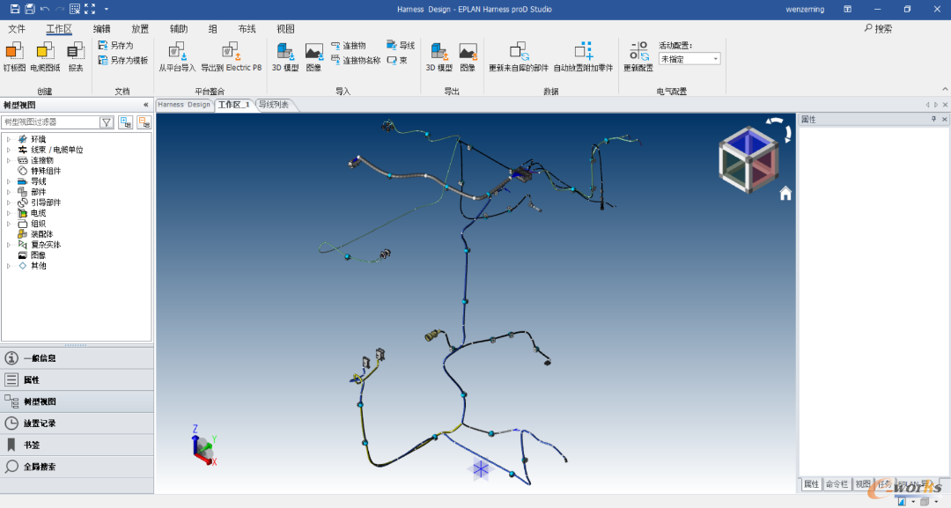Screen dimensions: 951x508
Task: Select 其他 in the tree
Action: coord(38,266)
